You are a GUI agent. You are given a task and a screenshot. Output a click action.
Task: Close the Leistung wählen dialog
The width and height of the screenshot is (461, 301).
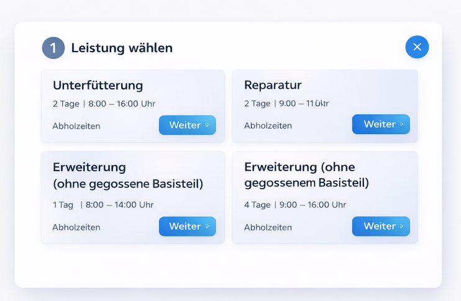pos(417,47)
